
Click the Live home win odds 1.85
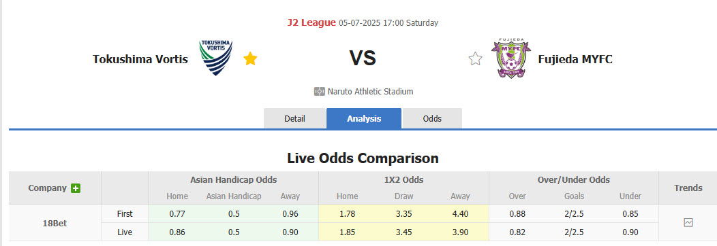click(x=348, y=232)
